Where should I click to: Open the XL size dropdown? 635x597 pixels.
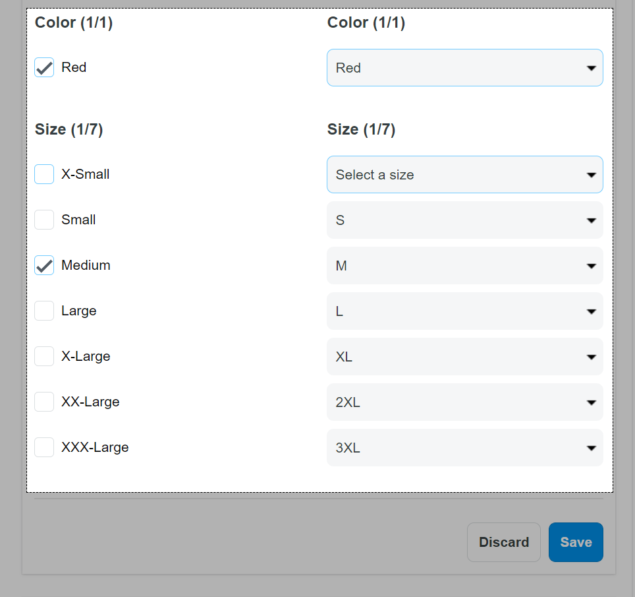pyautogui.click(x=465, y=356)
